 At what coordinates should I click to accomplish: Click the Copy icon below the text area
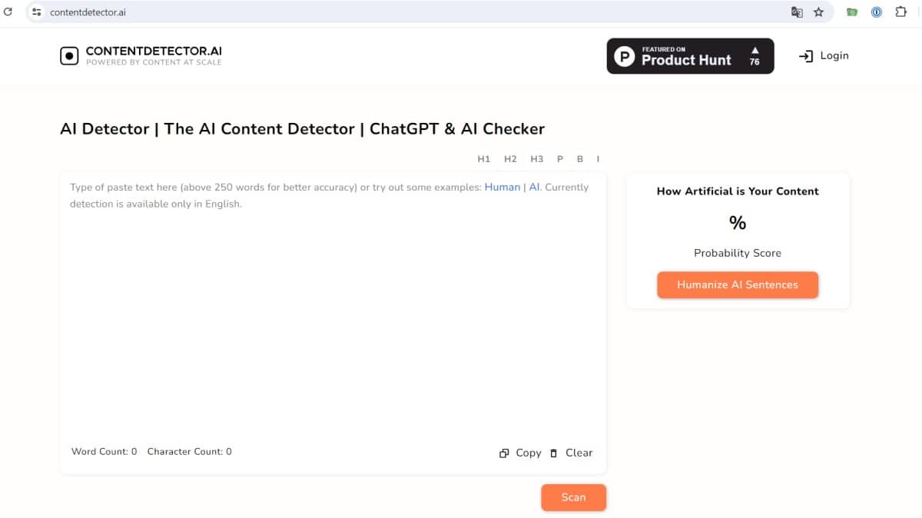(x=504, y=453)
